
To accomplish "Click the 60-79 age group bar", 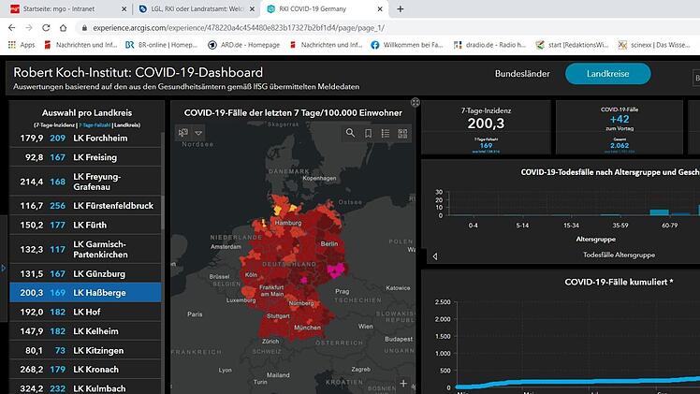I will point(660,212).
